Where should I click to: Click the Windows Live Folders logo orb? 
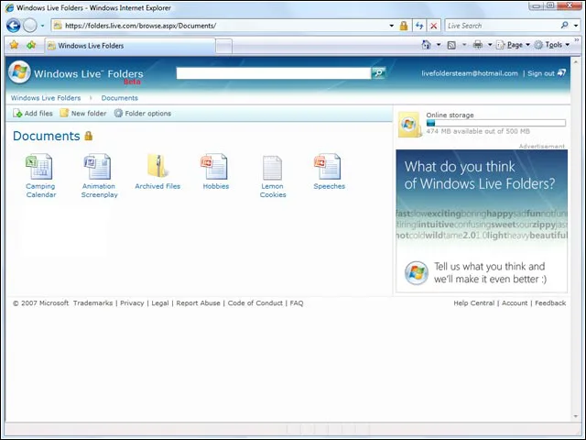pos(19,72)
